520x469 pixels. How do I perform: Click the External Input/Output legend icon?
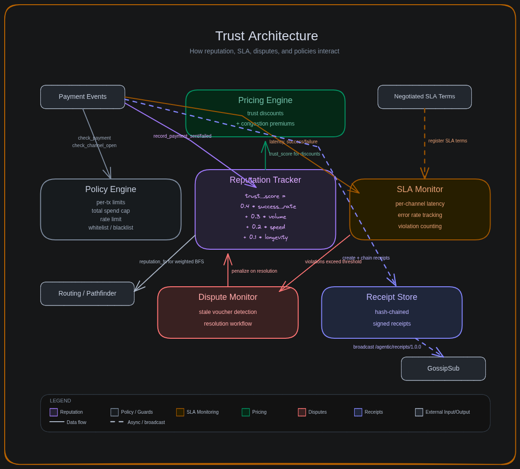coord(419,412)
